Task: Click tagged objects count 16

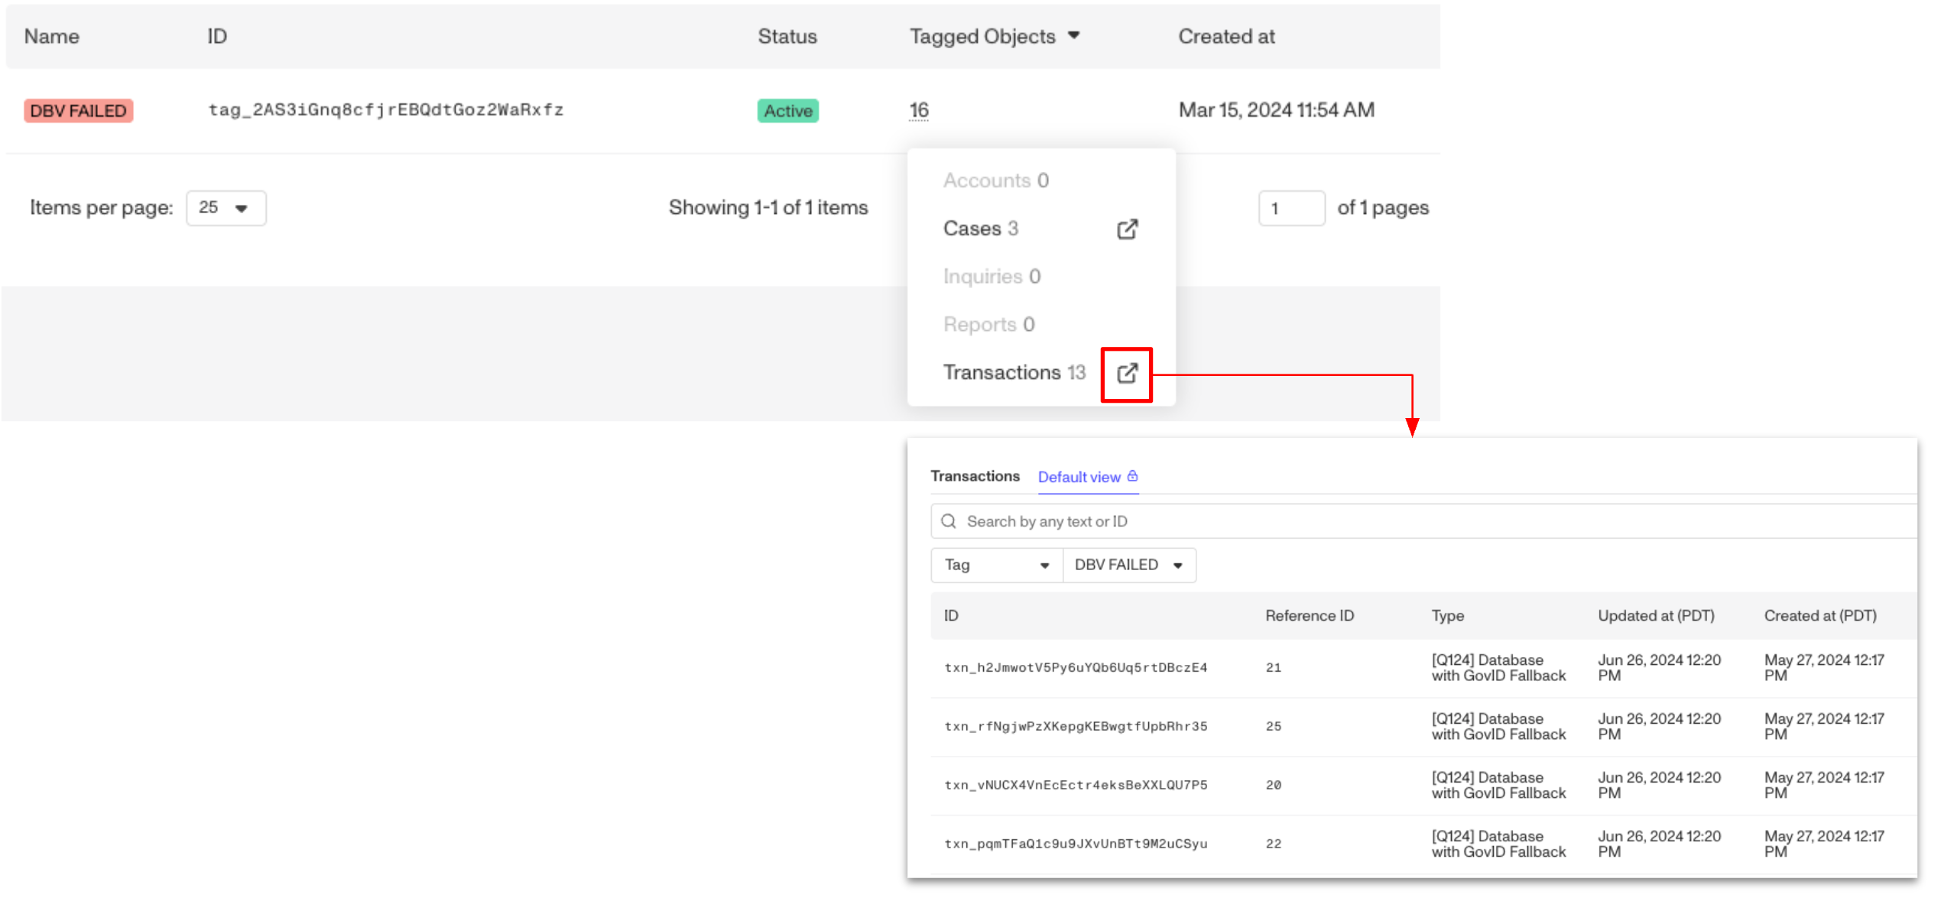Action: 919,110
